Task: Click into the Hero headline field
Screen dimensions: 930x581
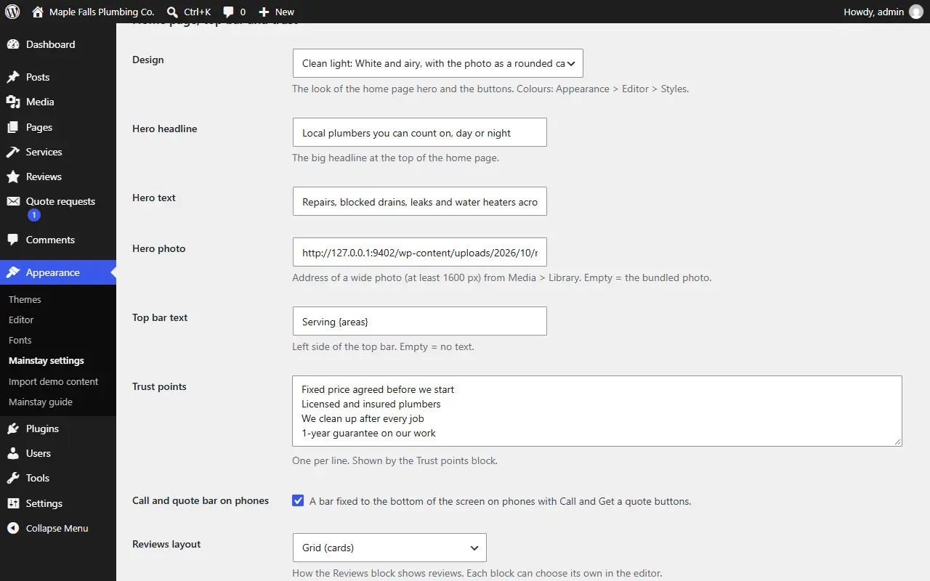Action: tap(419, 132)
